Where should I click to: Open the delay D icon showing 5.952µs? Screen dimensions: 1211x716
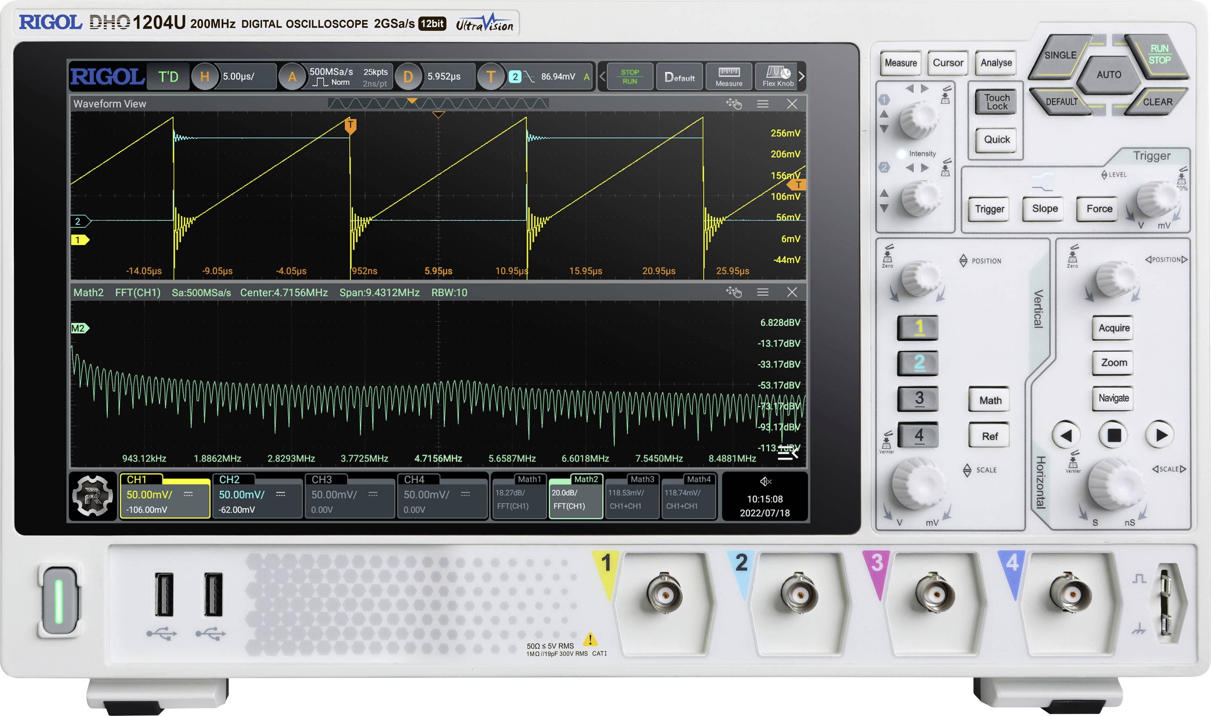pyautogui.click(x=409, y=76)
